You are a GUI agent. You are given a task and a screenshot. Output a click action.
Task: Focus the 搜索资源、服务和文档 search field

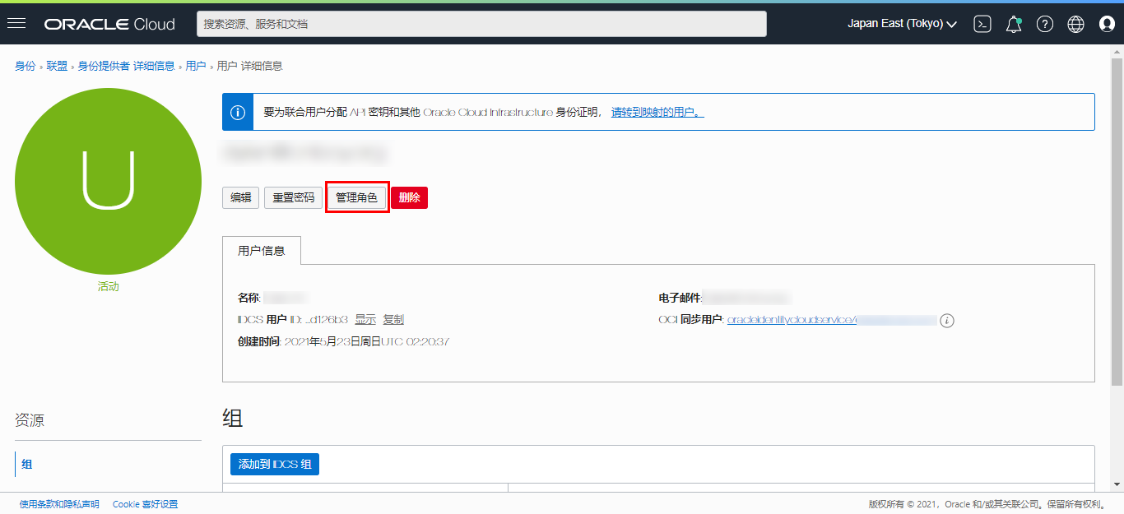click(x=481, y=24)
